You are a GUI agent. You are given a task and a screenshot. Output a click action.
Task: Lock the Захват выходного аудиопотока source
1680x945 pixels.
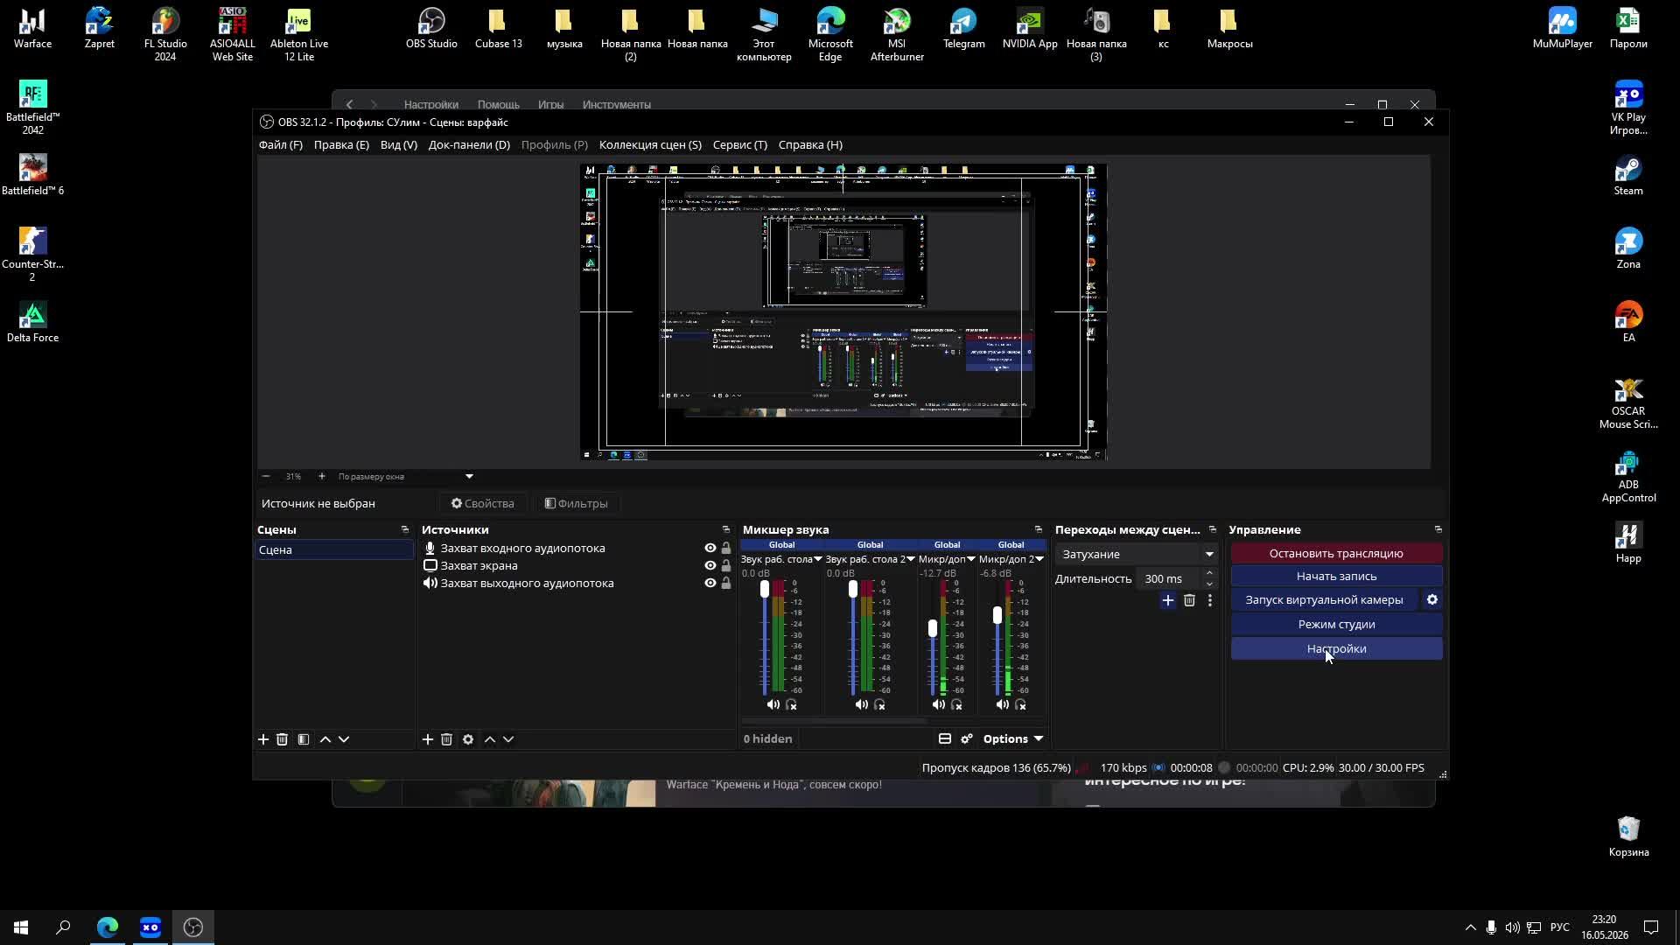tap(726, 584)
